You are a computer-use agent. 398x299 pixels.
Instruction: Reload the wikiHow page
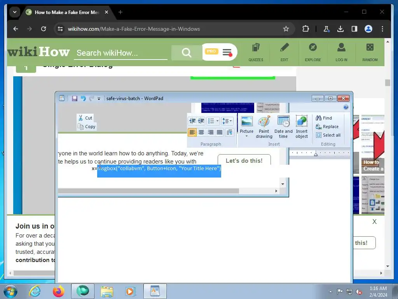click(44, 29)
